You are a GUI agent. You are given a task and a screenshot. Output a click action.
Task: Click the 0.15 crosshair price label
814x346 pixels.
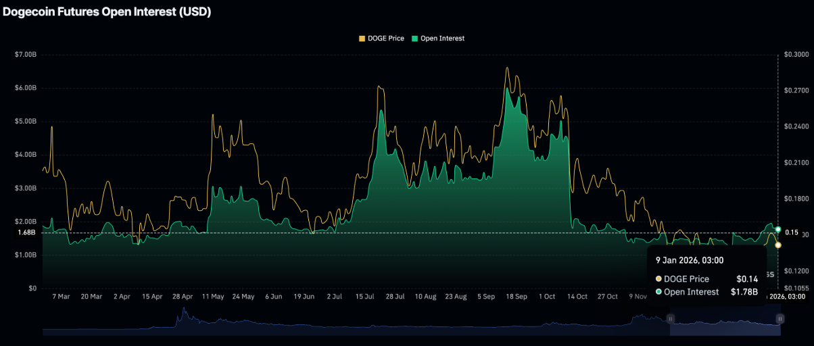[x=791, y=233]
